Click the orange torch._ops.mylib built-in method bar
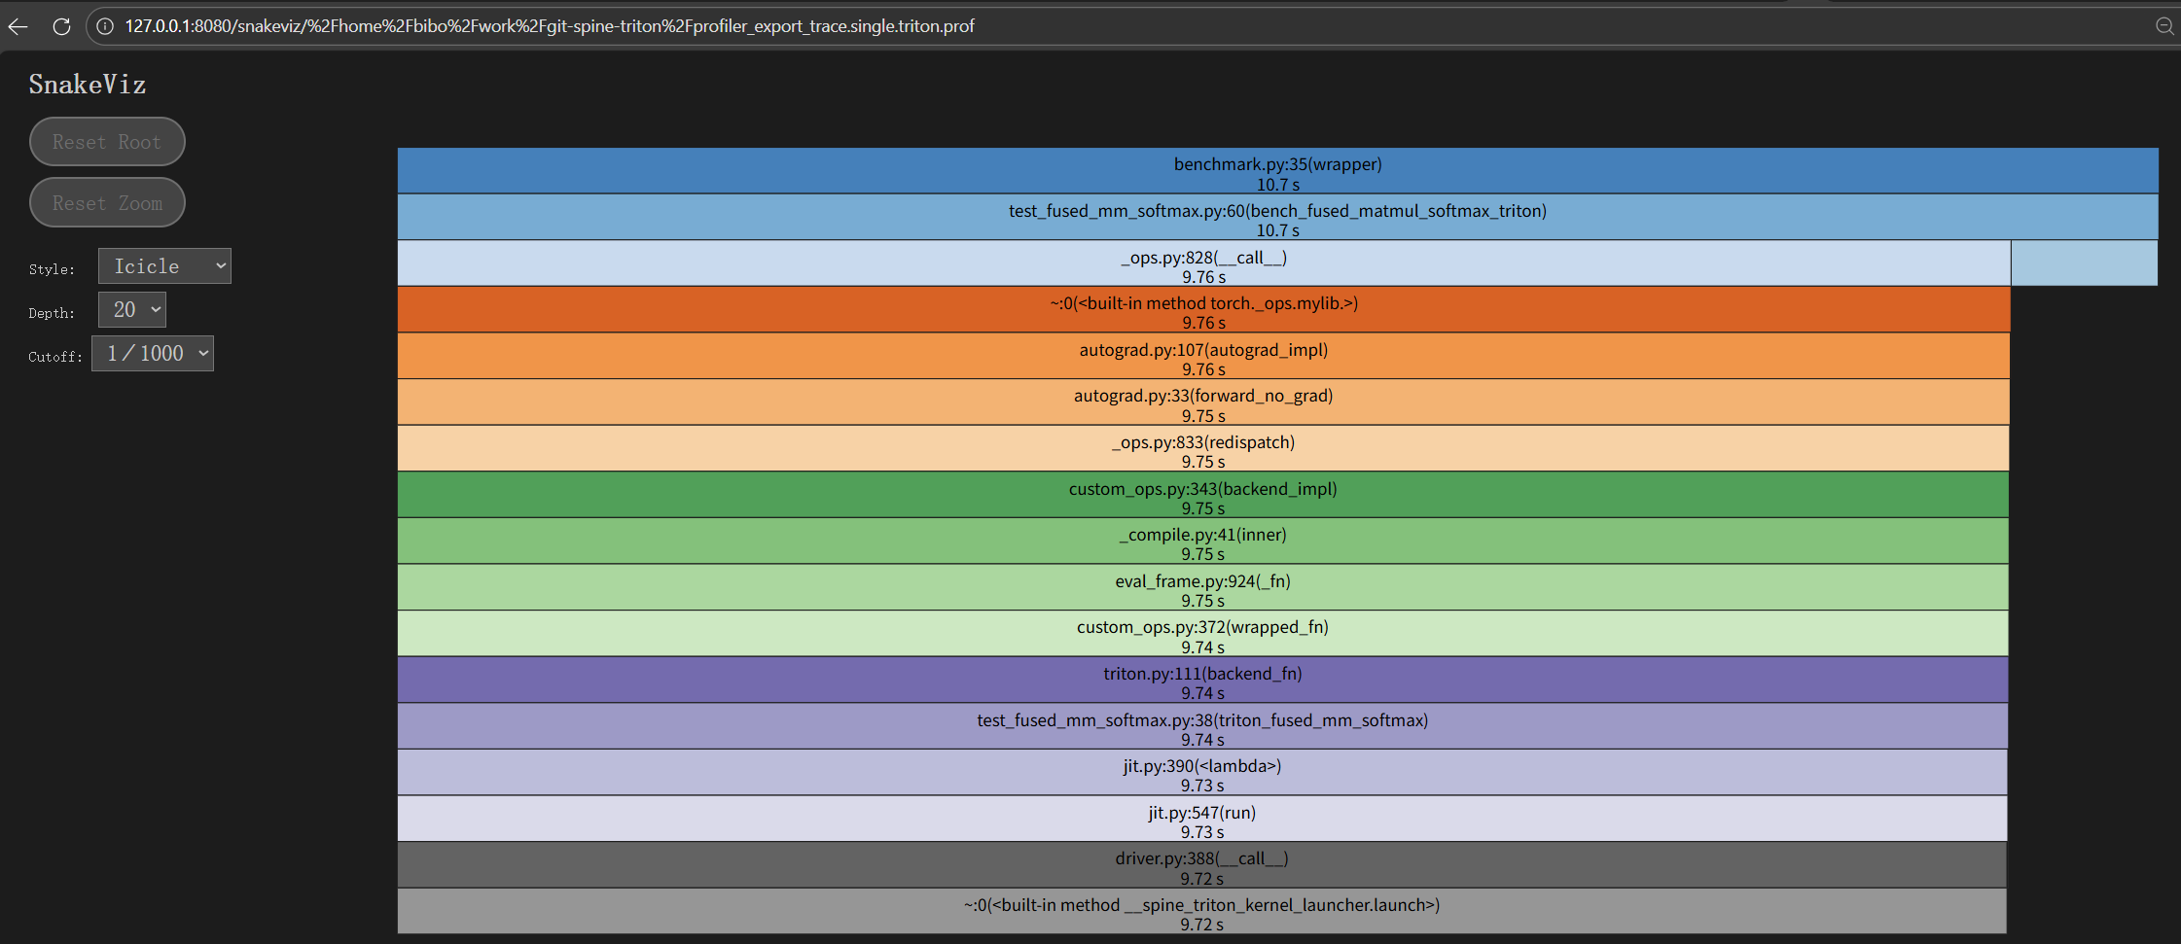This screenshot has width=2181, height=944. (x=1203, y=310)
